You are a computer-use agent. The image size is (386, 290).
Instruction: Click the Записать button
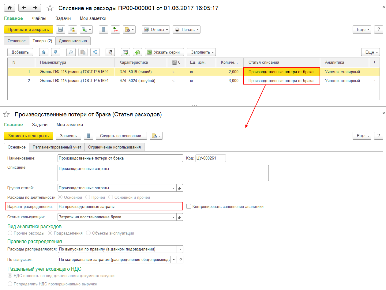[x=68, y=136]
